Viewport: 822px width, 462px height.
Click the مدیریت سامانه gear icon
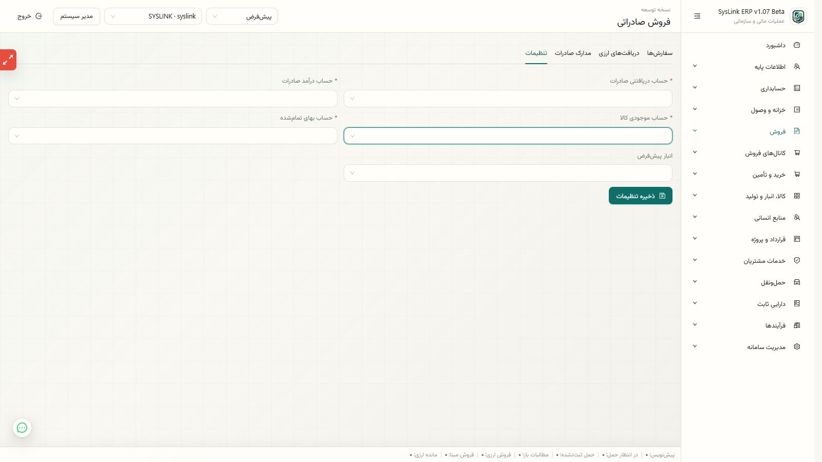pos(797,347)
